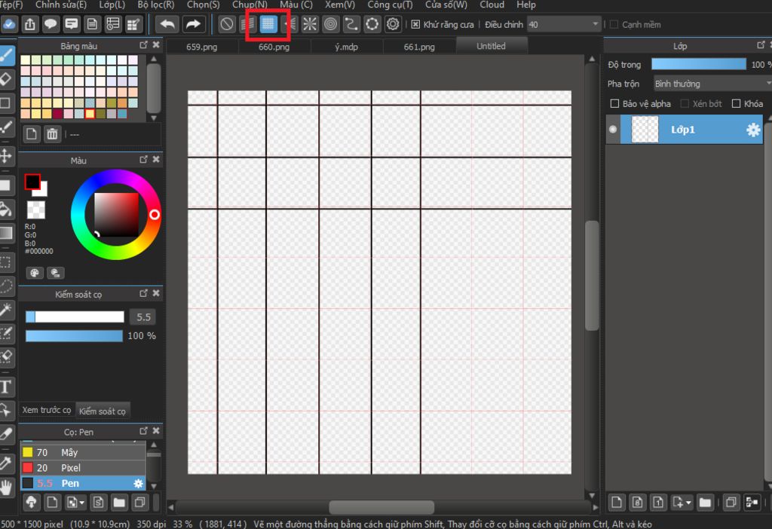Switch to the 660.png tab
Image resolution: width=772 pixels, height=529 pixels.
pos(274,47)
